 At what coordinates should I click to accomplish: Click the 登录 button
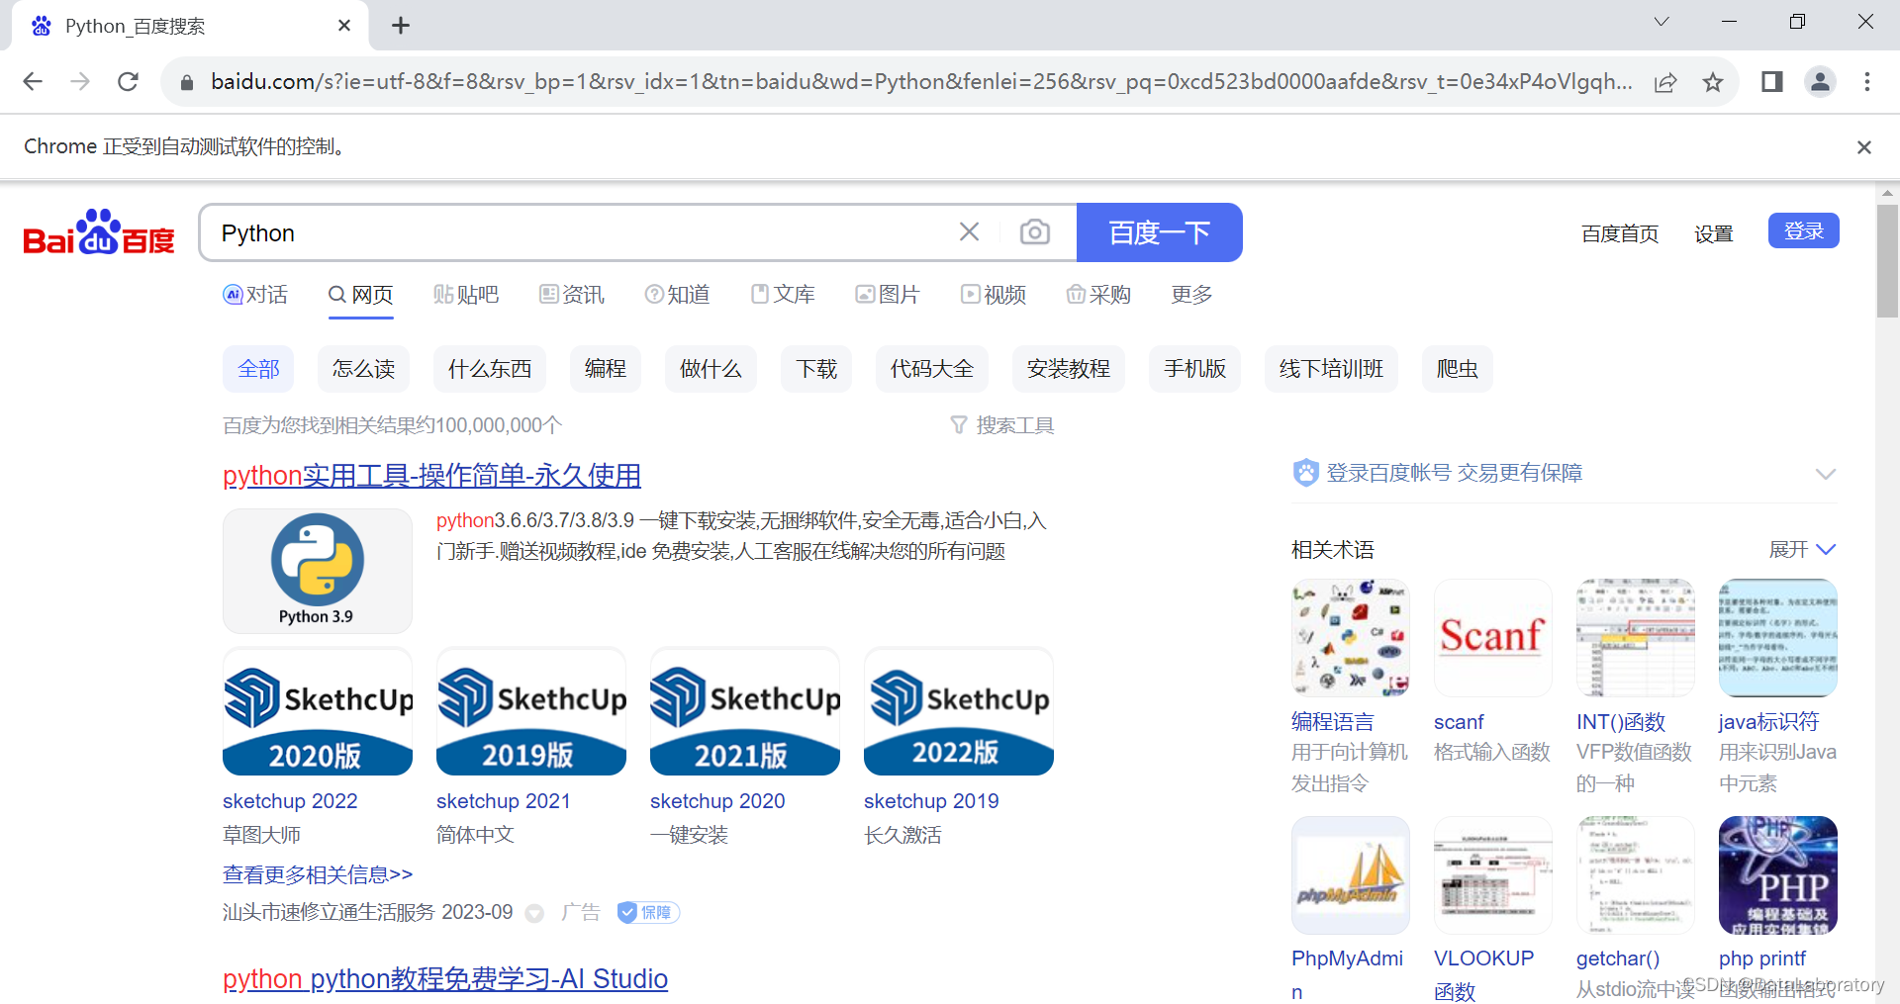click(1804, 230)
